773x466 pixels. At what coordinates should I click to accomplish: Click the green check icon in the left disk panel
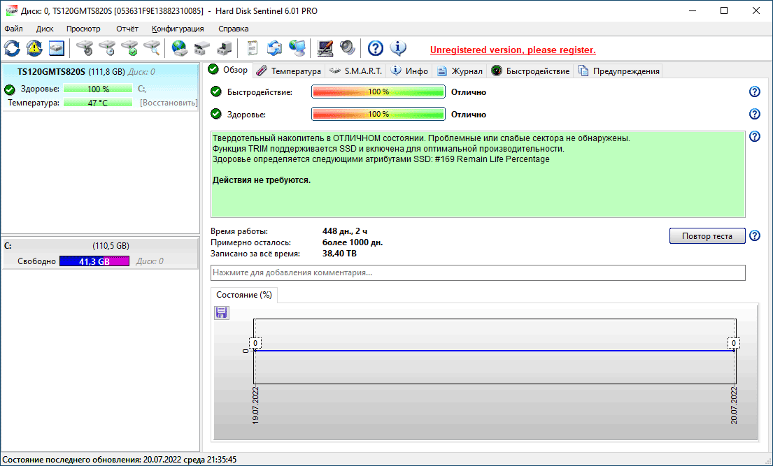point(10,89)
